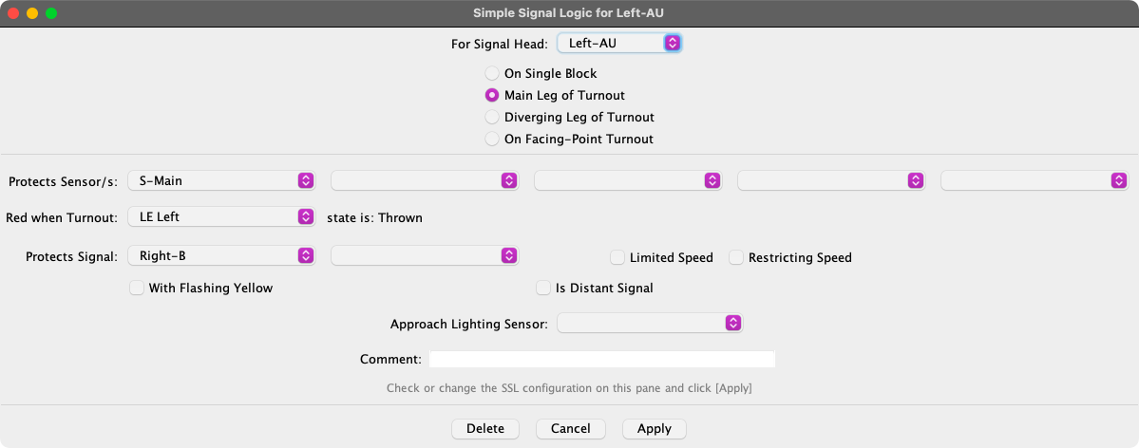Expand the third Protects Sensor dropdown
The height and width of the screenshot is (448, 1139).
coord(628,180)
